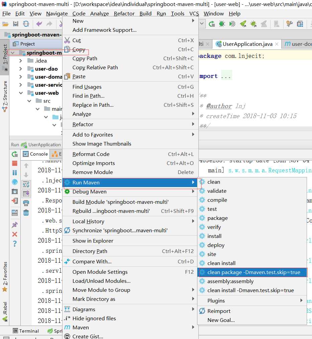The width and height of the screenshot is (312, 339).
Task: Click the camera dump threads icon
Action: [15, 191]
